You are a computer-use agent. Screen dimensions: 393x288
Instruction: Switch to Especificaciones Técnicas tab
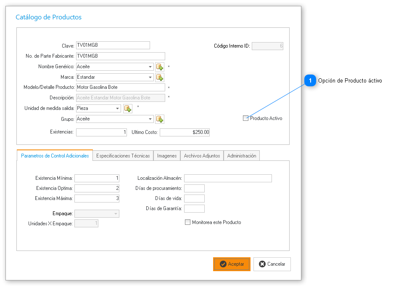click(x=123, y=156)
